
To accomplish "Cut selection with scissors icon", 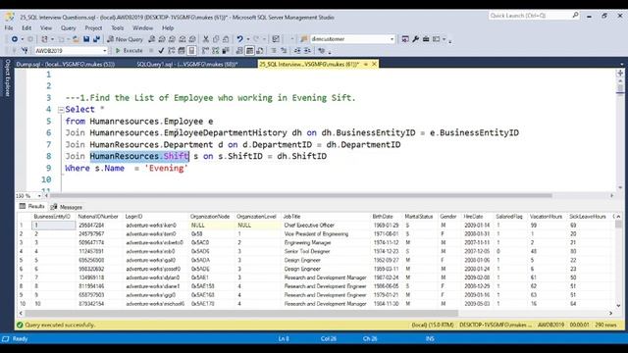I will [206, 39].
